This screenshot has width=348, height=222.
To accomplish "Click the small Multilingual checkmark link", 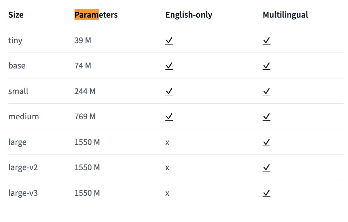I will [x=266, y=91].
